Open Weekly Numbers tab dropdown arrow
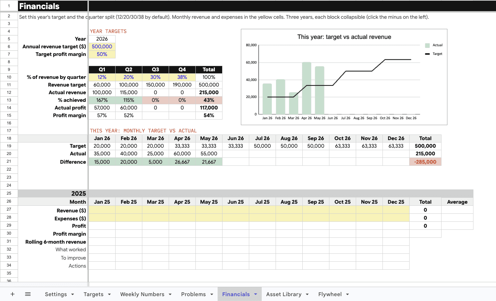 [170, 294]
